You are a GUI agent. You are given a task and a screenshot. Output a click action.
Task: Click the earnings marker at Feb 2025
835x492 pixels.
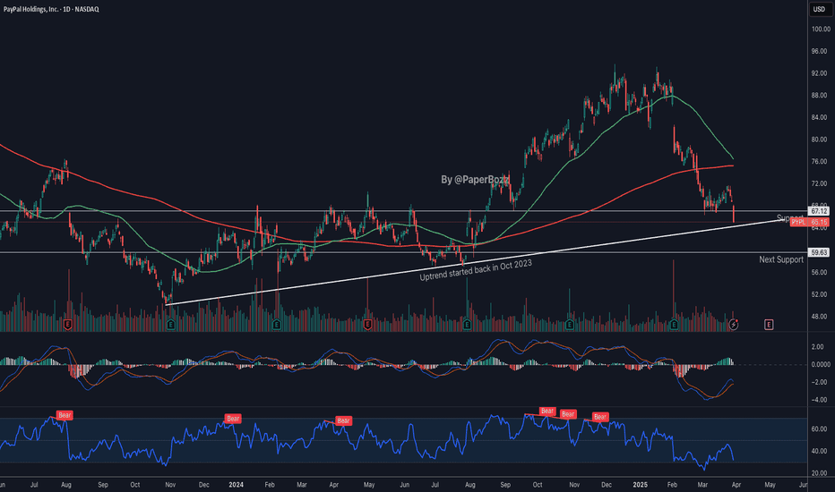pos(674,325)
